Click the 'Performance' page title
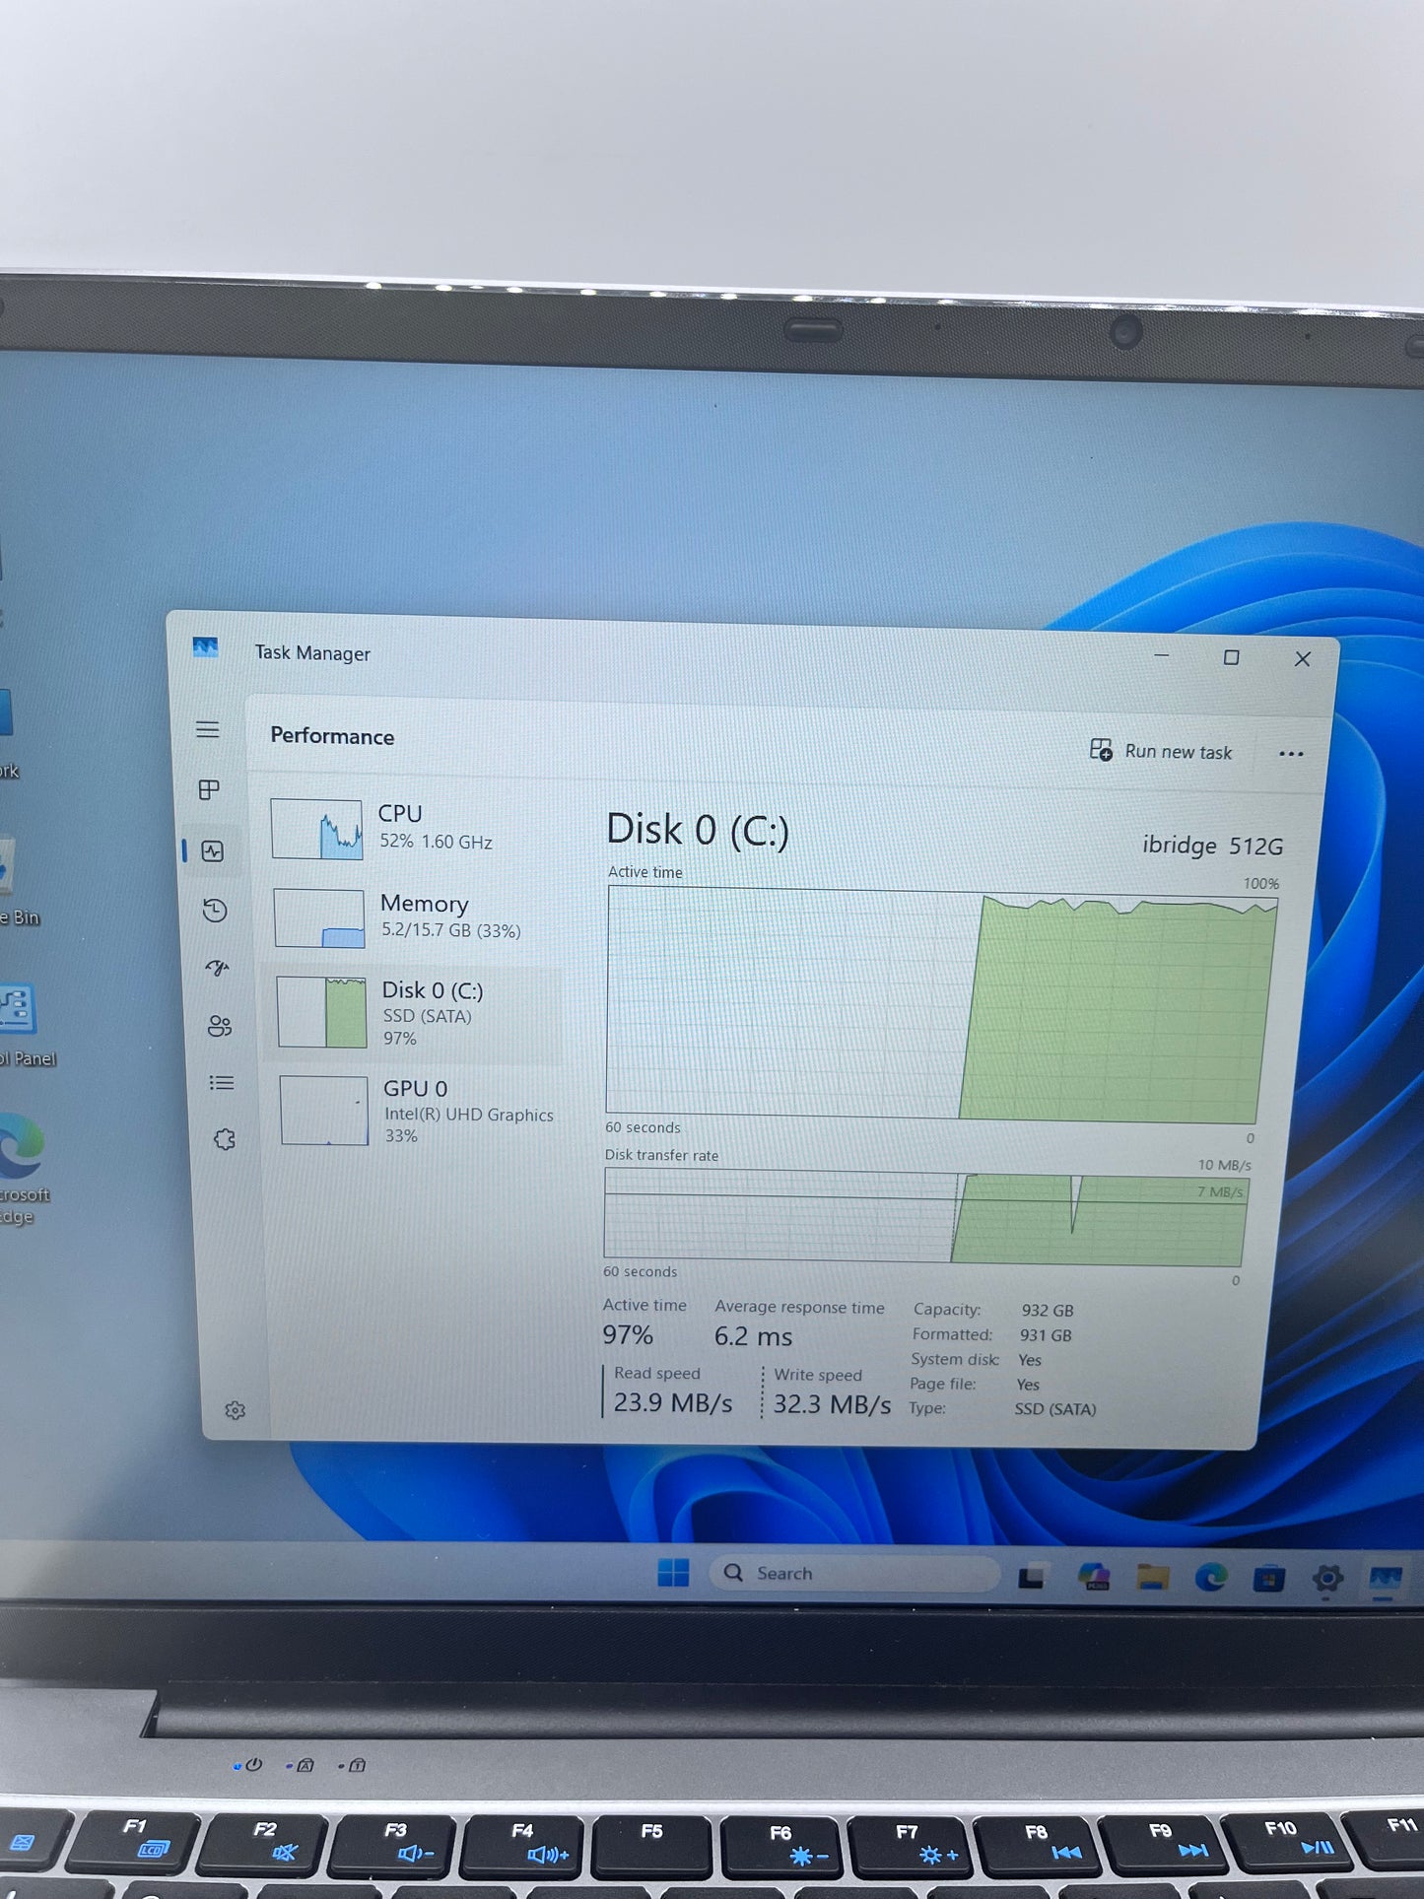Screen dimensions: 1424x1899 pos(332,736)
